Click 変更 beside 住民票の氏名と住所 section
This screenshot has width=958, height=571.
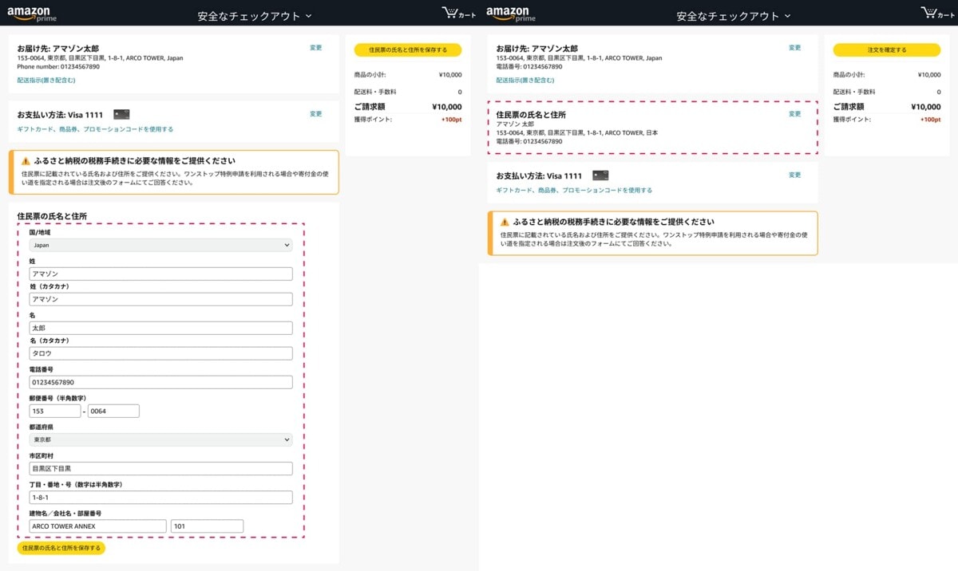[x=794, y=113]
